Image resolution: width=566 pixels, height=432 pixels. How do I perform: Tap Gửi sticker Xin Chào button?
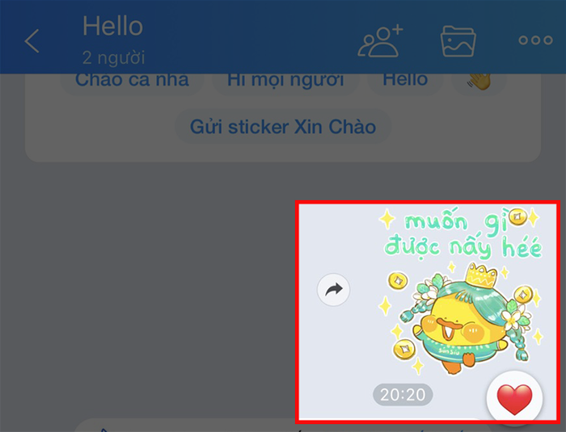(283, 127)
